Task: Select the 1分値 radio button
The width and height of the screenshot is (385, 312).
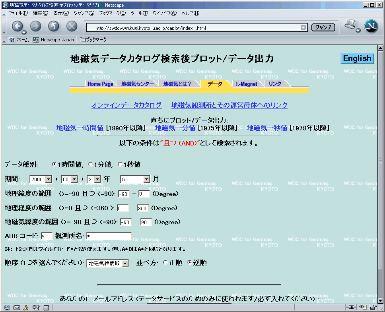Action: (x=91, y=164)
